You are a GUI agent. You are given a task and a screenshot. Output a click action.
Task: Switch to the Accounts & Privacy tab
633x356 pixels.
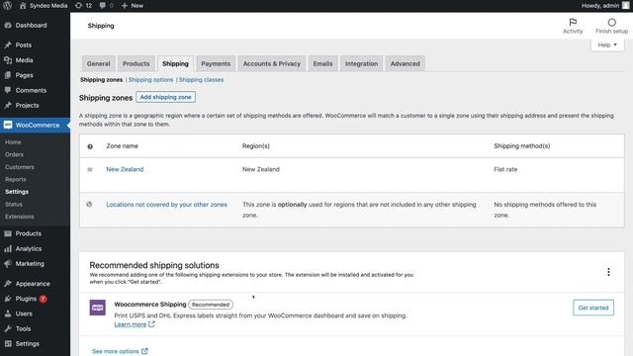pos(272,63)
